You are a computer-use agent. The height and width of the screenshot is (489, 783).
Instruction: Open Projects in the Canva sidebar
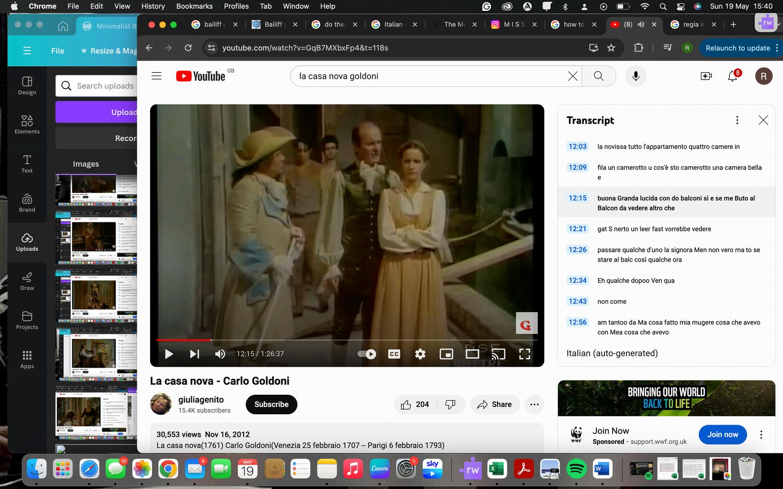pyautogui.click(x=27, y=320)
